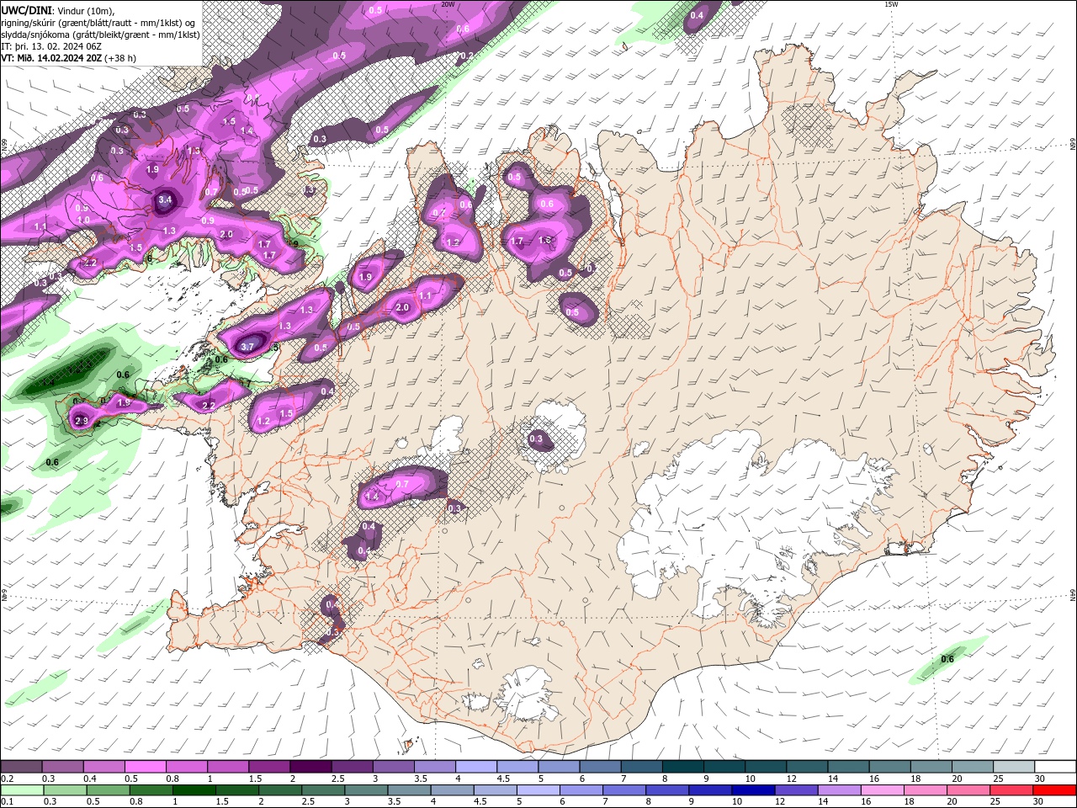
Task: Click the dark teal 8–9 snowfall swatch
Action: (x=683, y=767)
